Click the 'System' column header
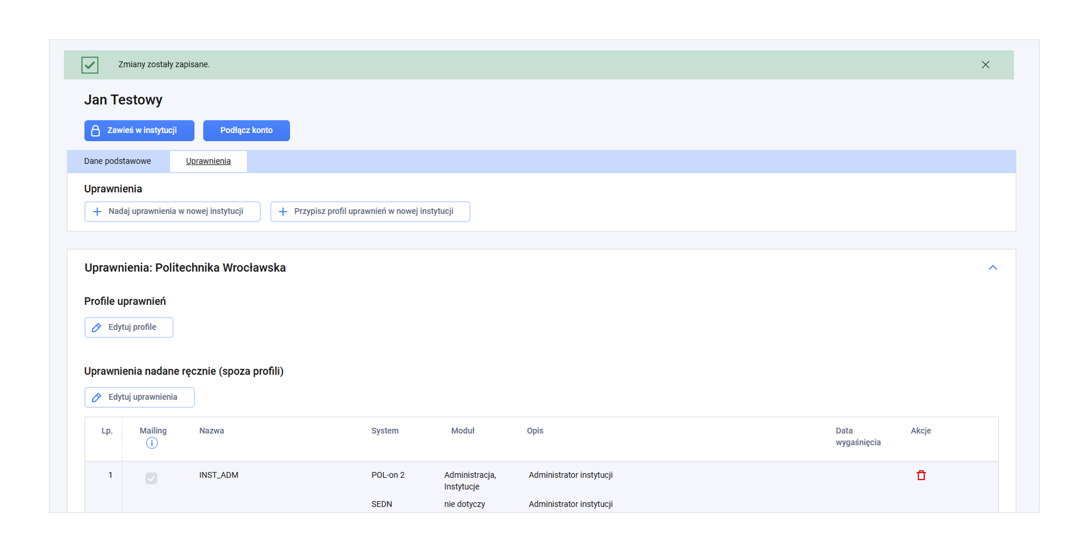This screenshot has width=1091, height=550. coord(385,431)
